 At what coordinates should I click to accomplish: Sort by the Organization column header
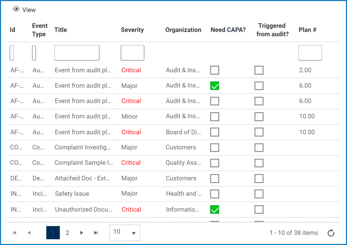pos(183,30)
